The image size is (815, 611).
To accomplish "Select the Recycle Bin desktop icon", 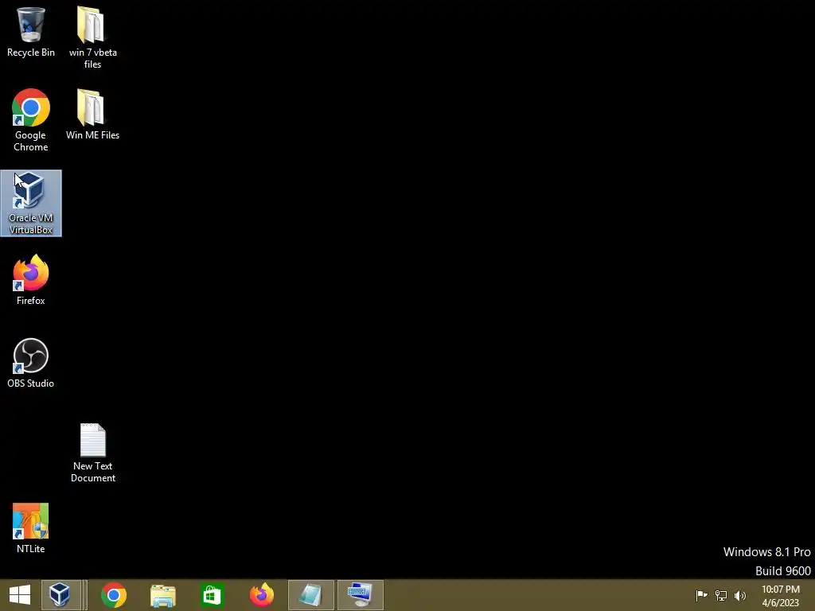I will (31, 32).
